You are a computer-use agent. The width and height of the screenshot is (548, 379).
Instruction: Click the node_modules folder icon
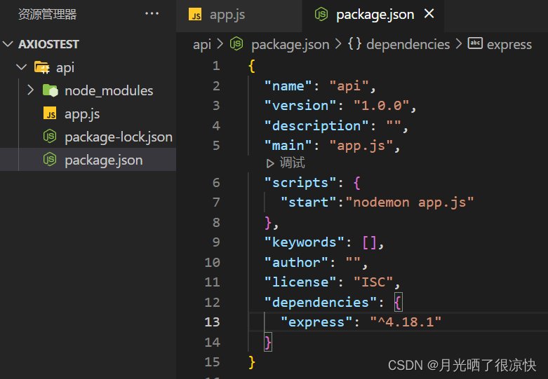[x=51, y=90]
